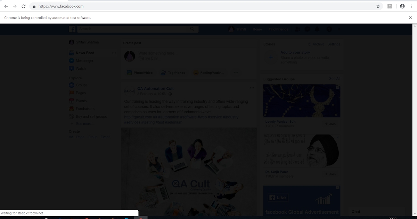417x219 pixels.
Task: Click the Facebook search input field
Action: pyautogui.click(x=136, y=29)
